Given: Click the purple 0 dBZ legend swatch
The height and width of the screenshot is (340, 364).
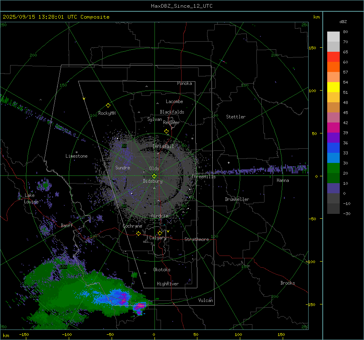Looking at the screenshot, I should pyautogui.click(x=333, y=188).
